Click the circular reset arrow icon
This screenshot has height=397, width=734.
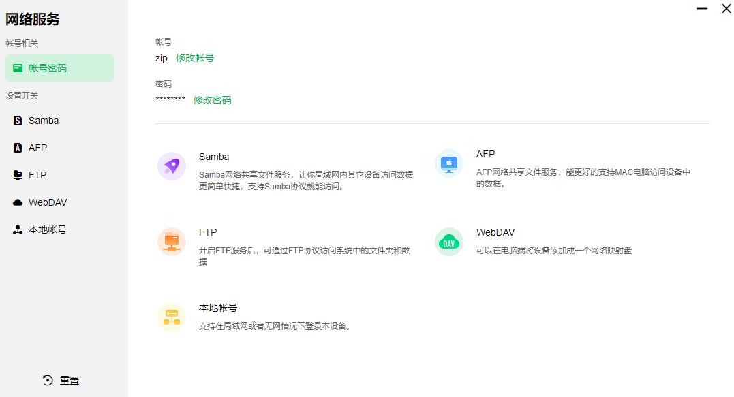46,380
